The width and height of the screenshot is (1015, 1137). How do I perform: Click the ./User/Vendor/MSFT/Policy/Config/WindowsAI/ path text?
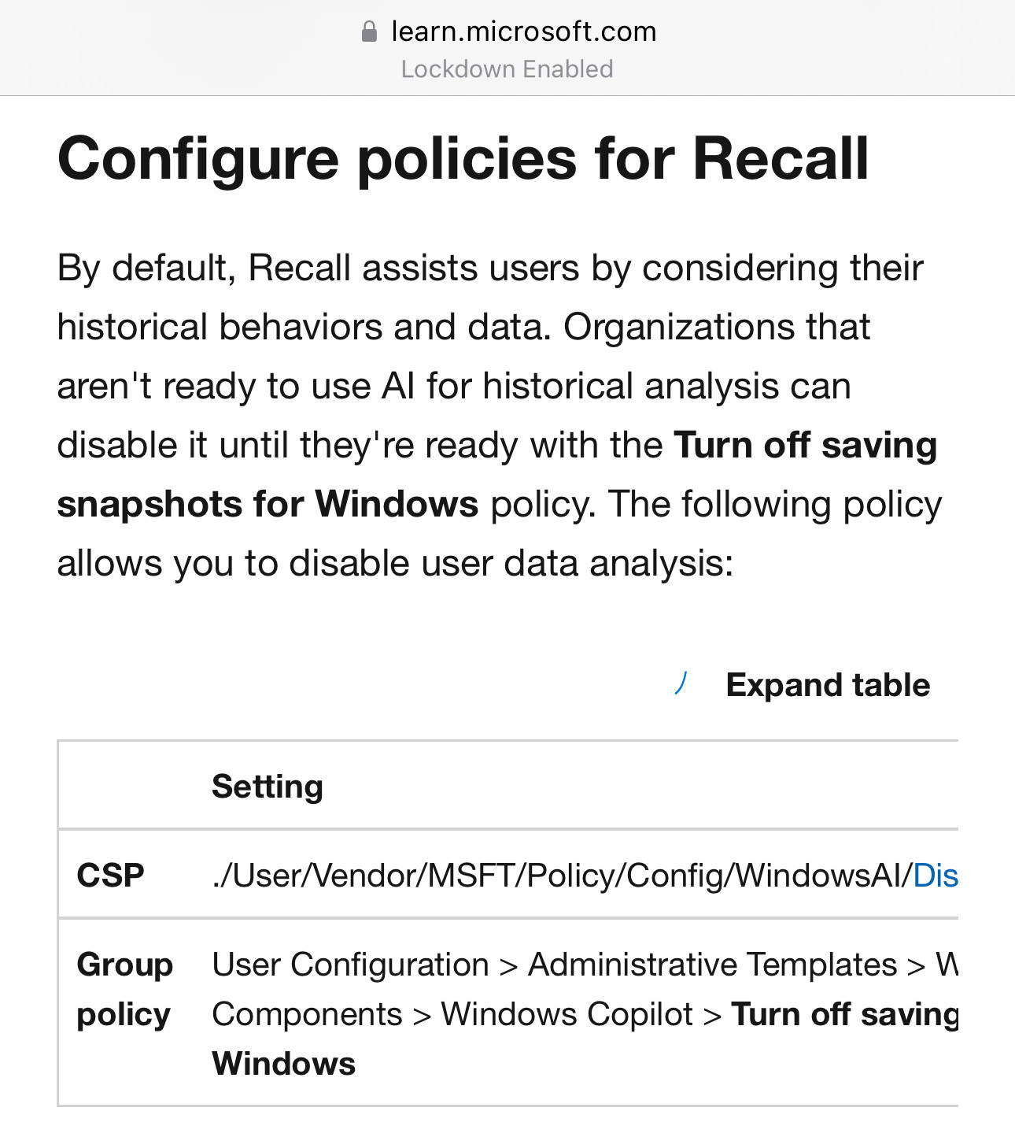tap(562, 875)
